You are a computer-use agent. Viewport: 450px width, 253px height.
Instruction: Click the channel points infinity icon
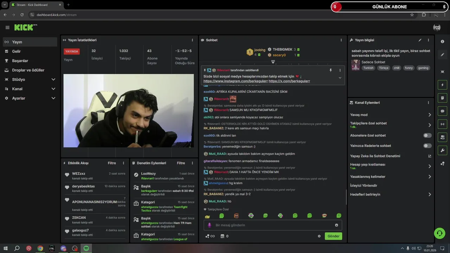[x=210, y=236]
